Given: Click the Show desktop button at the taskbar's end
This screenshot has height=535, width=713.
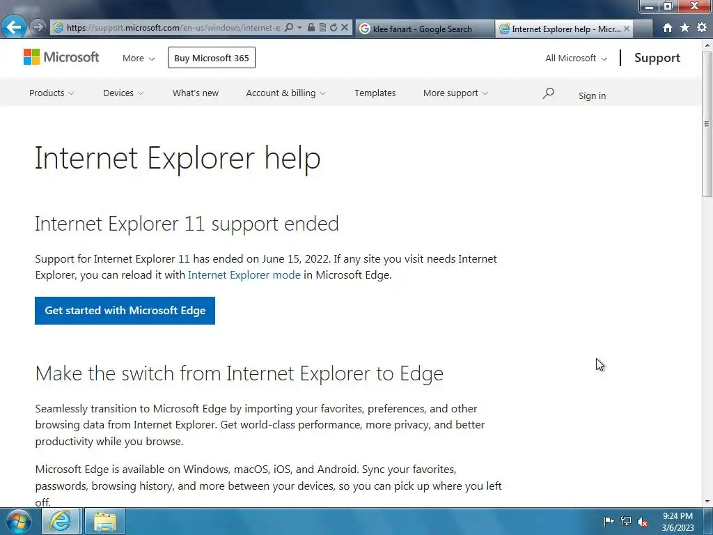Looking at the screenshot, I should coord(708,521).
